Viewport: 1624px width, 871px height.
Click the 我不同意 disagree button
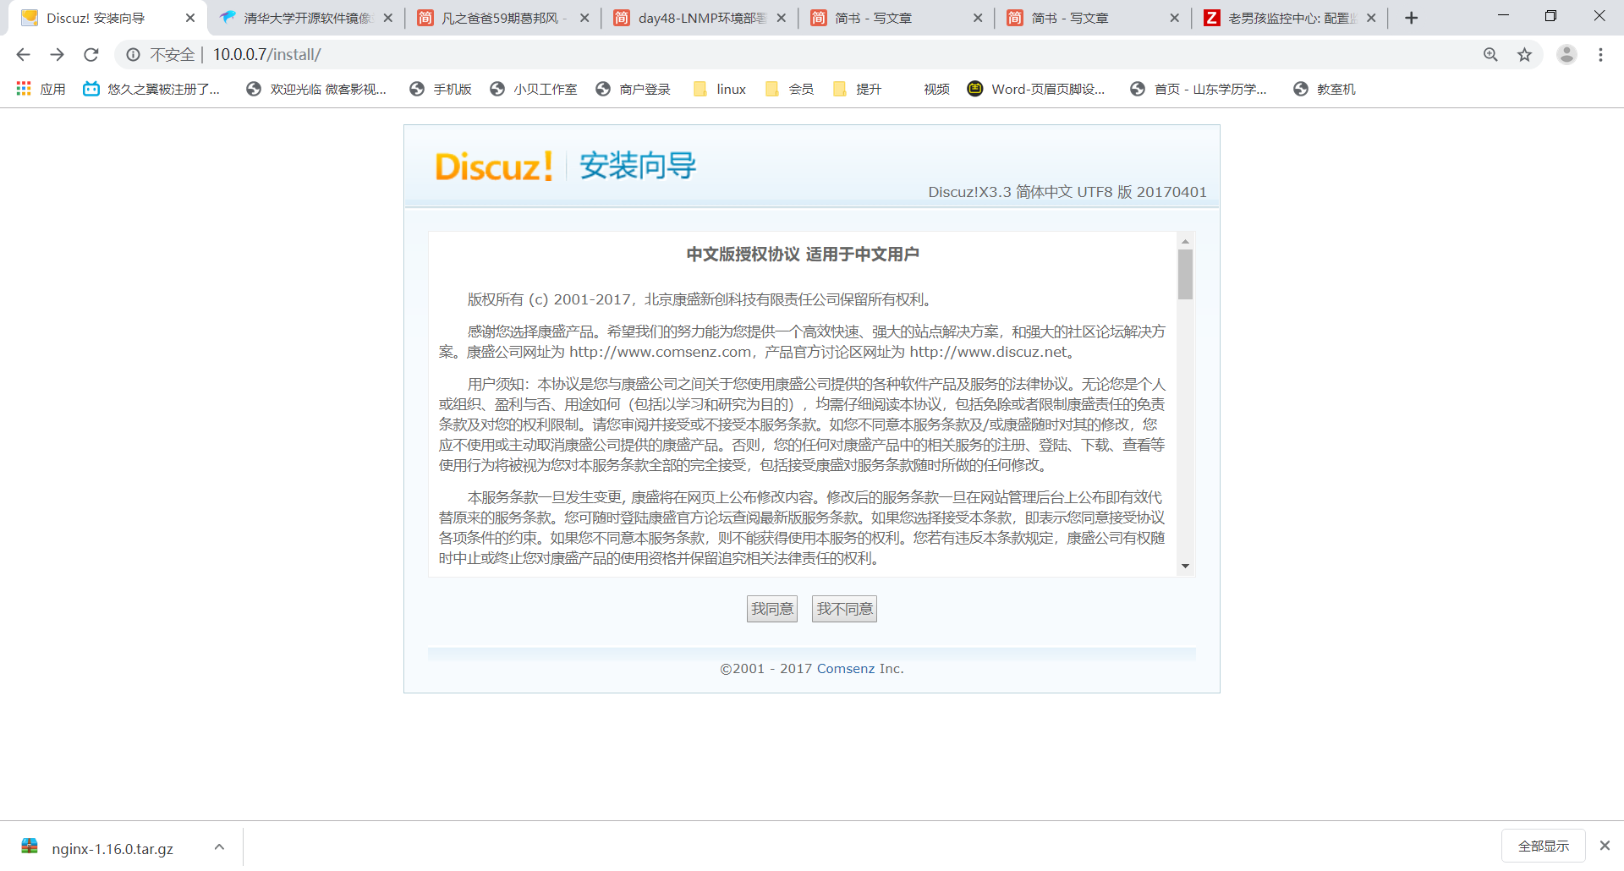[x=843, y=608]
